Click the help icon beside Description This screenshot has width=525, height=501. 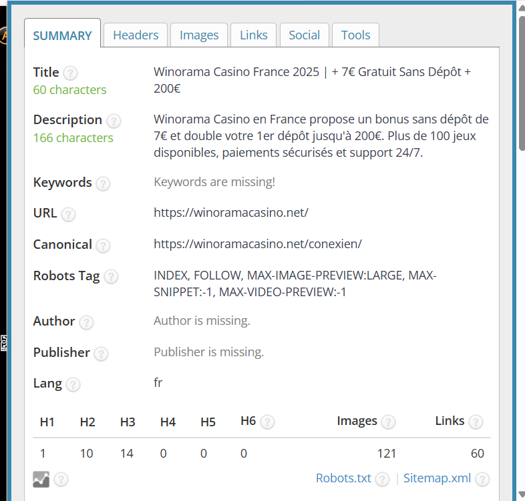coord(114,121)
